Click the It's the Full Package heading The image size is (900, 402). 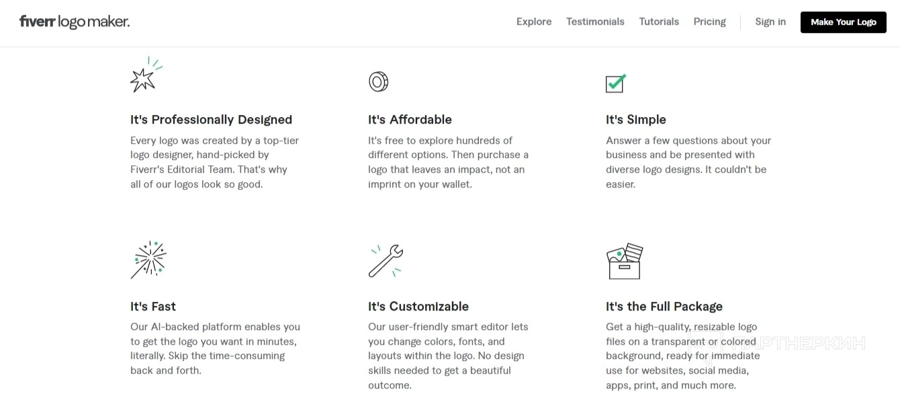pyautogui.click(x=664, y=307)
